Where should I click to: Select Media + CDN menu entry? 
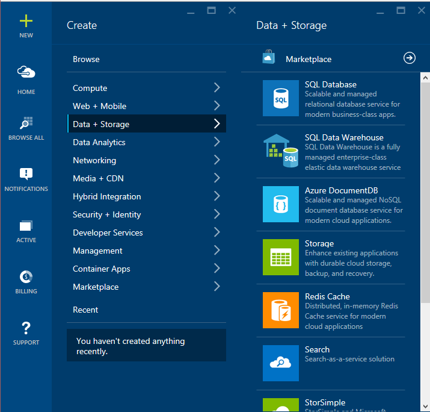[x=147, y=178]
